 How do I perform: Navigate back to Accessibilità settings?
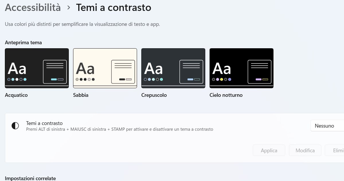tap(33, 7)
